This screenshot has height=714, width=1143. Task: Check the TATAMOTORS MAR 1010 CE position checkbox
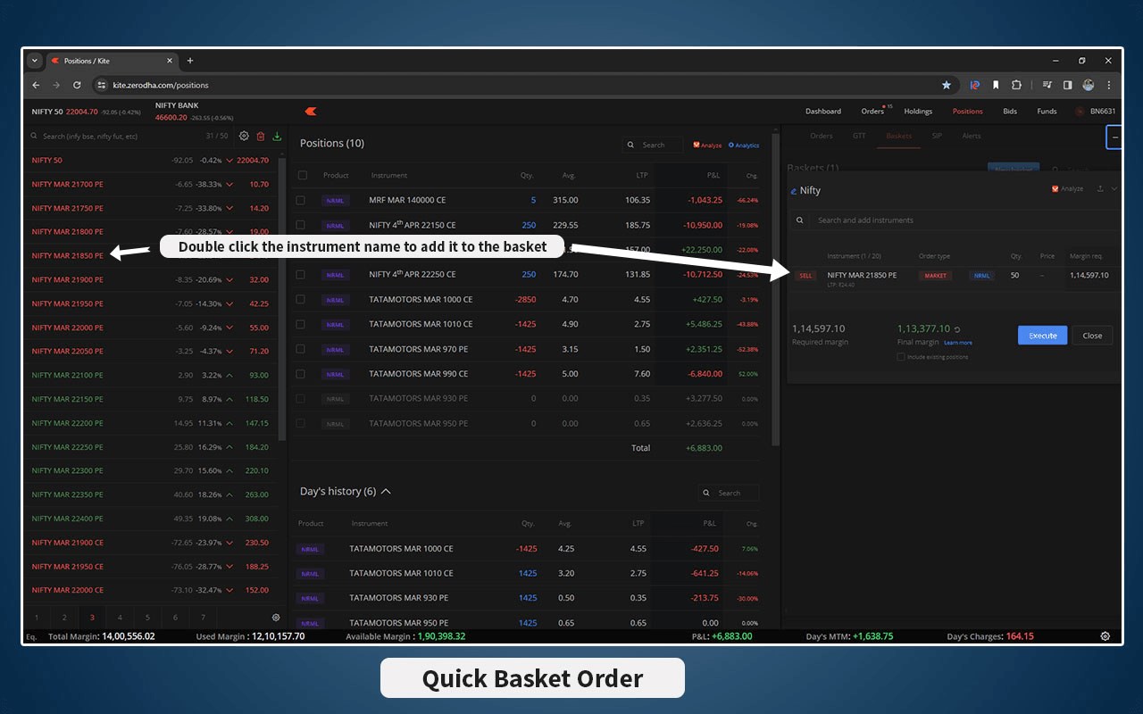point(301,324)
